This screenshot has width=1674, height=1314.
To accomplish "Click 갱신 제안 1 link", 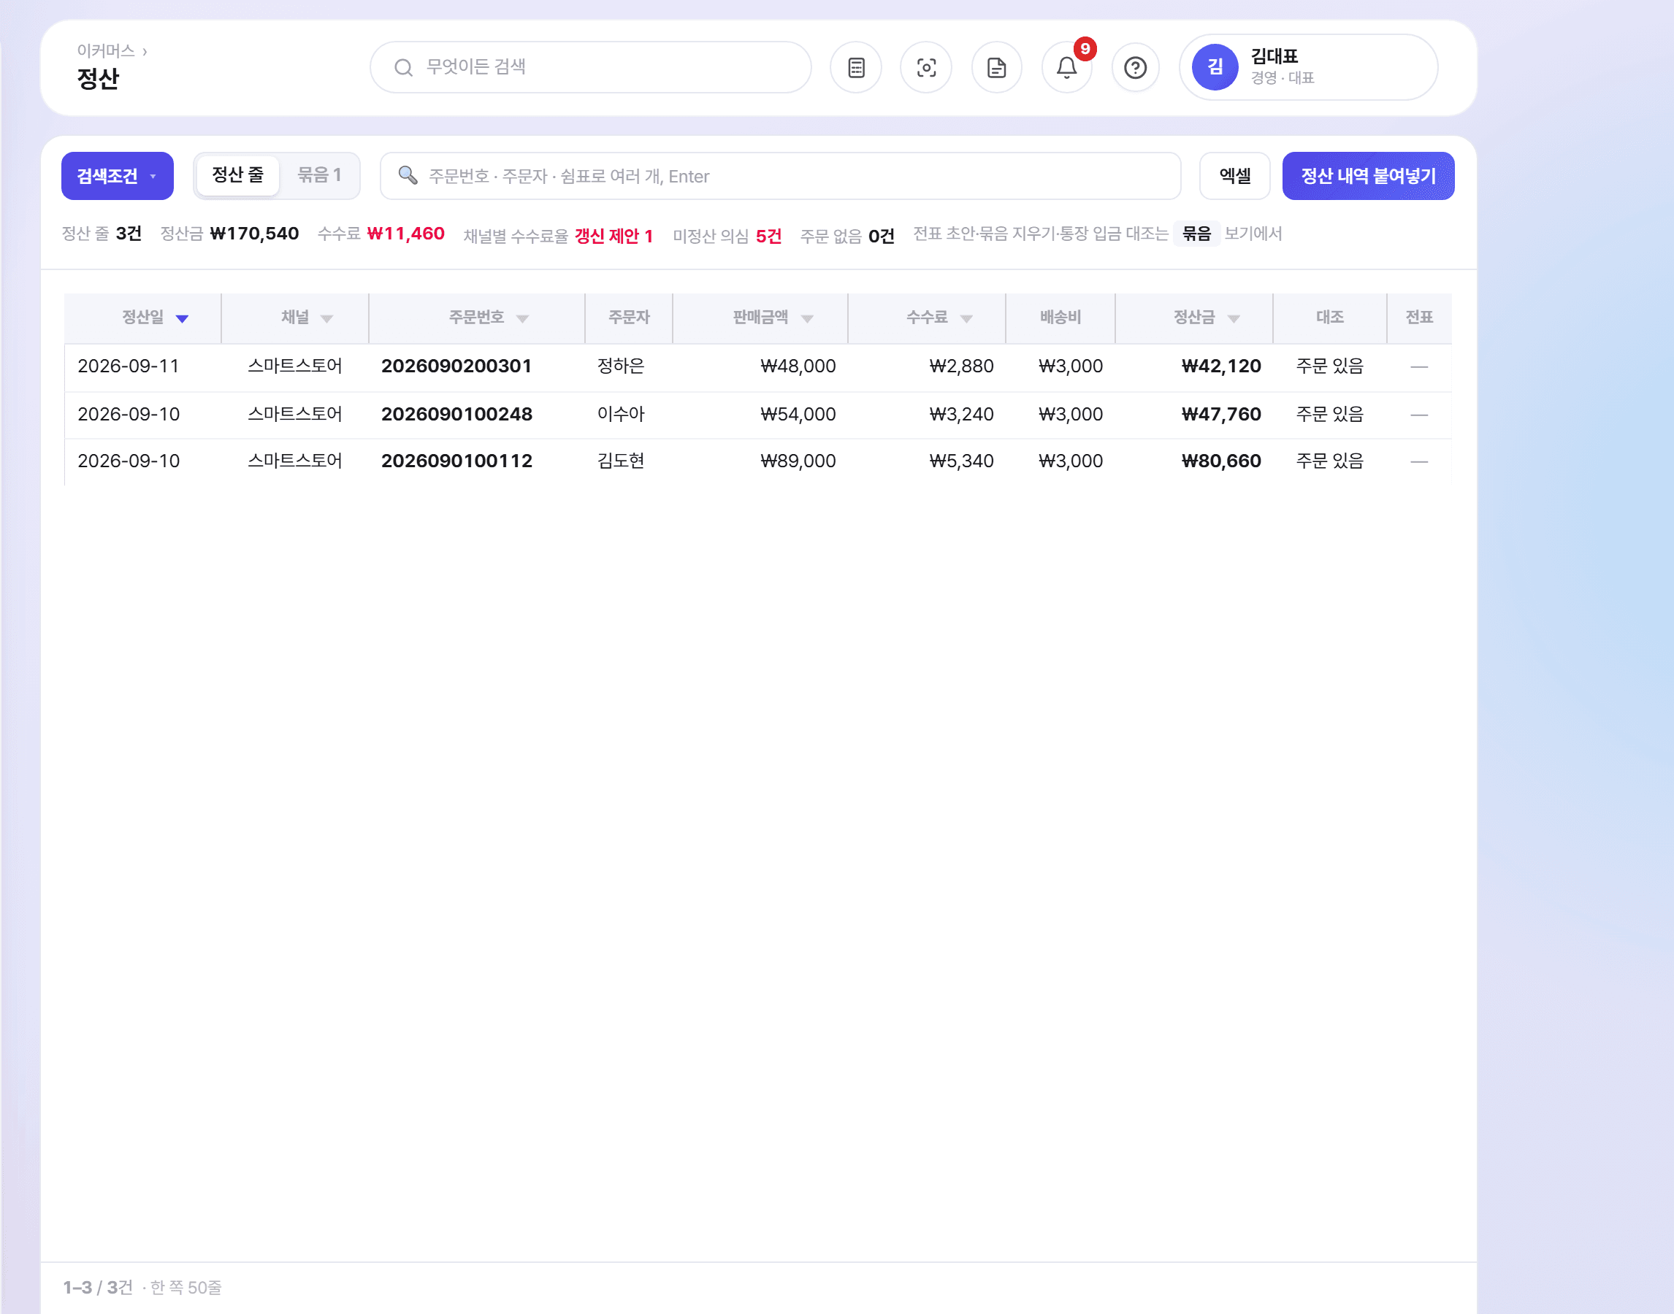I will tap(614, 235).
